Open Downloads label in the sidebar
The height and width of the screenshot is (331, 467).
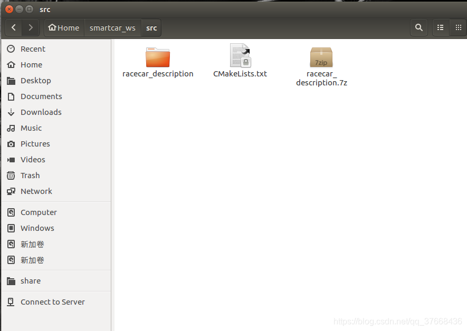(41, 112)
